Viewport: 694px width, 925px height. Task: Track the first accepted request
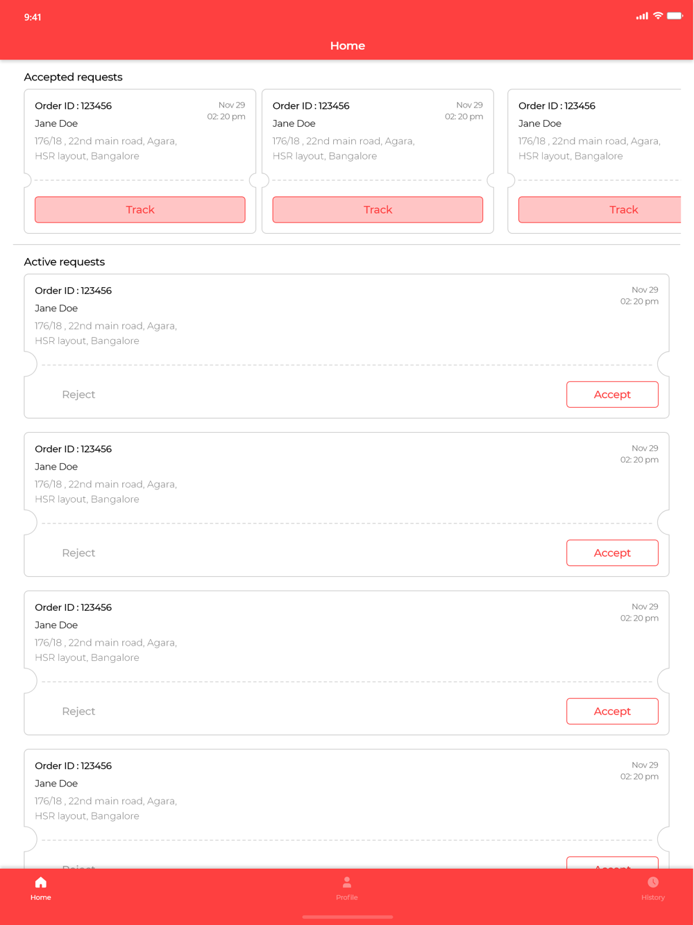tap(140, 209)
